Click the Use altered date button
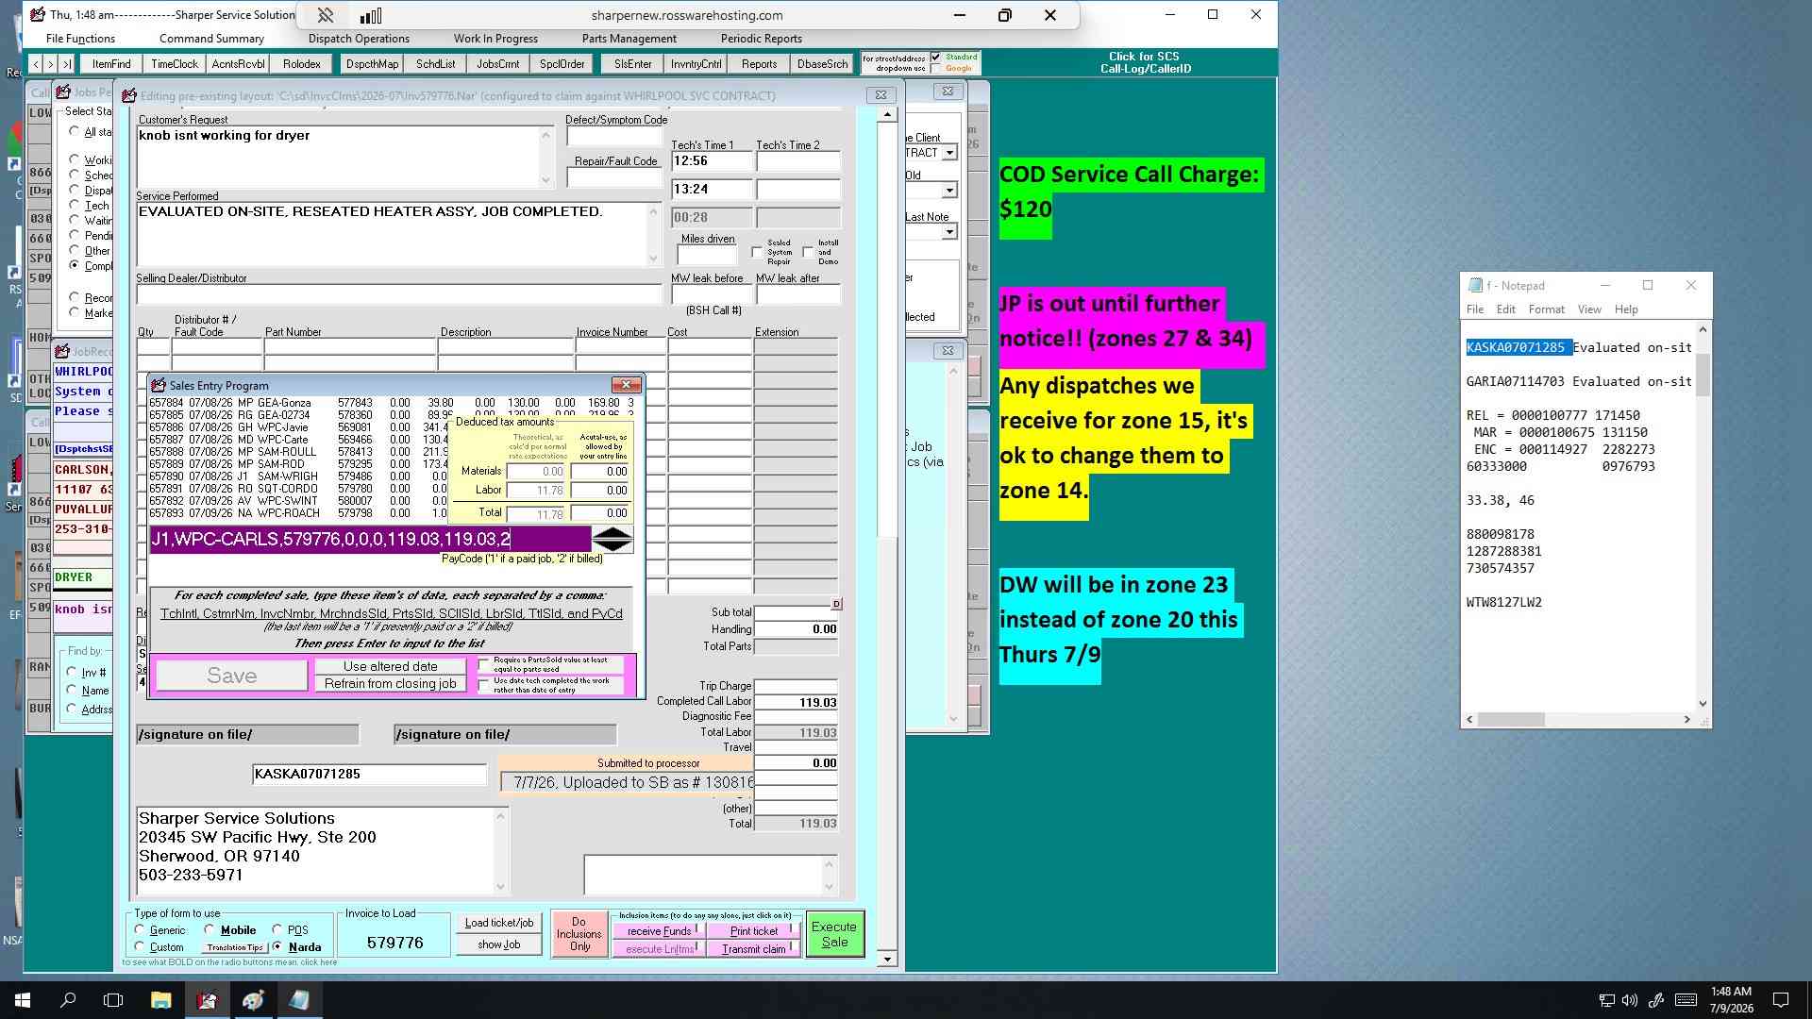The image size is (1812, 1019). click(390, 666)
